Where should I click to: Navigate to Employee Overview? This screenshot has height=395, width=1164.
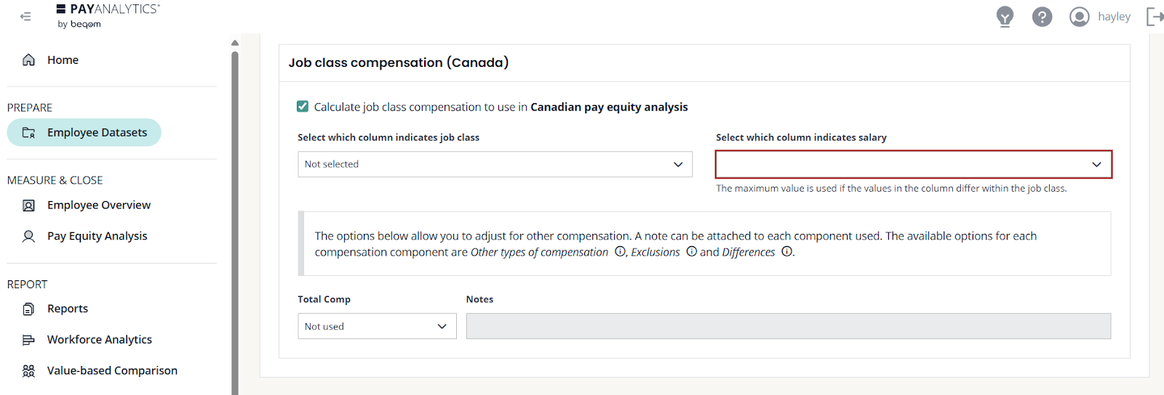coord(98,205)
